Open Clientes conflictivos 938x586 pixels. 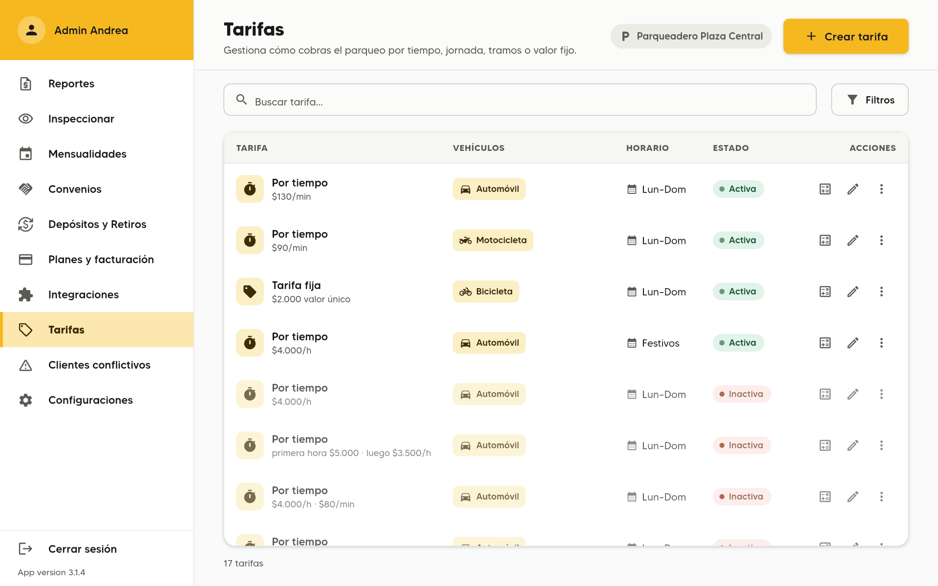point(97,365)
